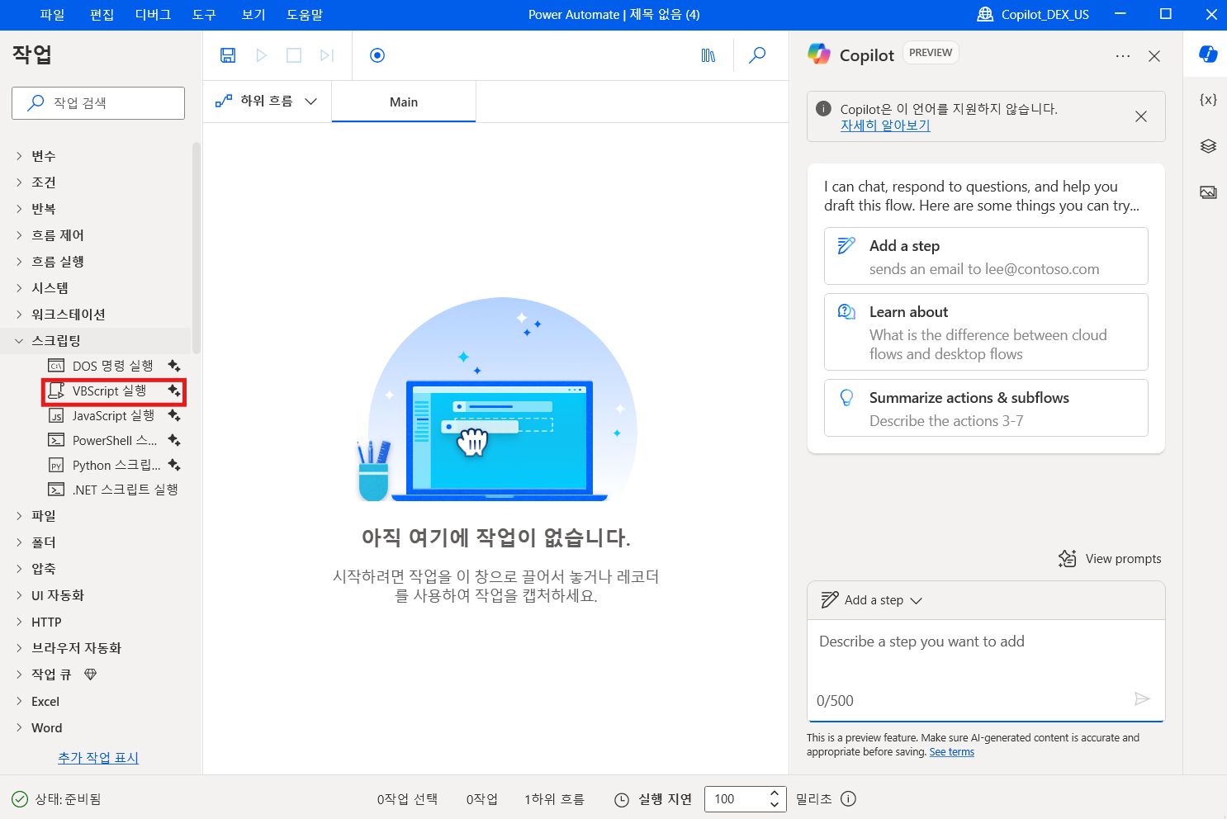Open the 도구 menu
Image resolution: width=1227 pixels, height=819 pixels.
(x=204, y=15)
